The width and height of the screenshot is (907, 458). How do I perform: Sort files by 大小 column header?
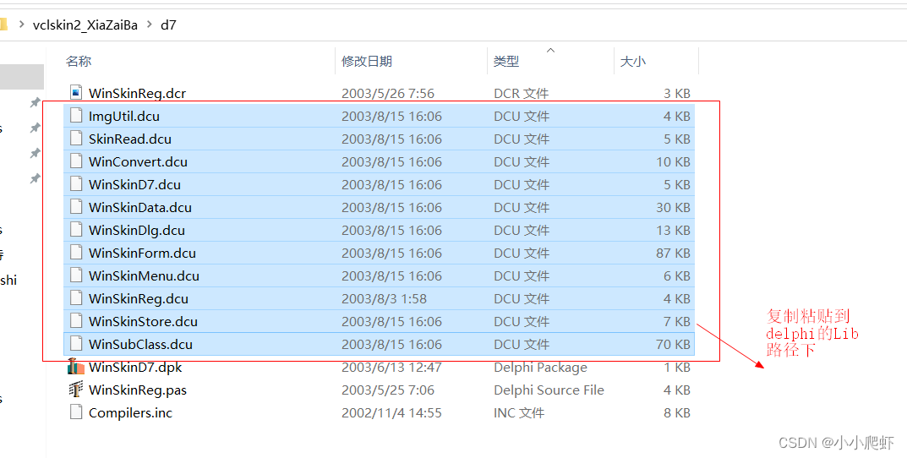[x=633, y=62]
